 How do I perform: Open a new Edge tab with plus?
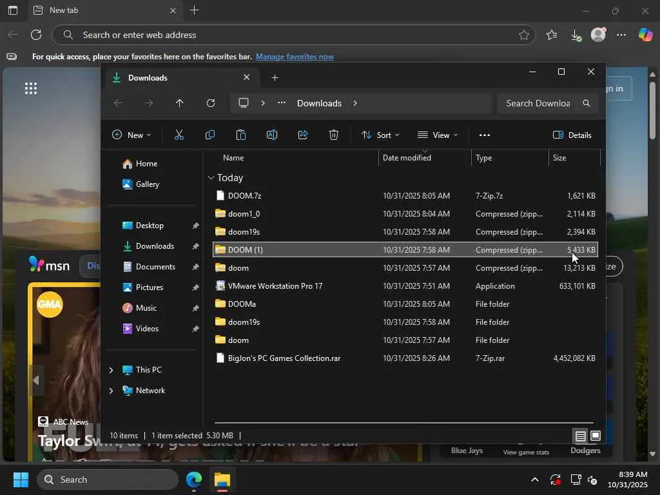(x=194, y=10)
